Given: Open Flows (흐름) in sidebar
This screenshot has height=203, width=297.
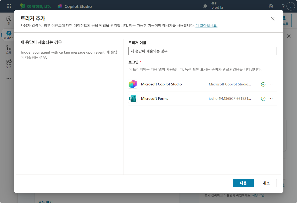Looking at the screenshot, I should click(9, 49).
